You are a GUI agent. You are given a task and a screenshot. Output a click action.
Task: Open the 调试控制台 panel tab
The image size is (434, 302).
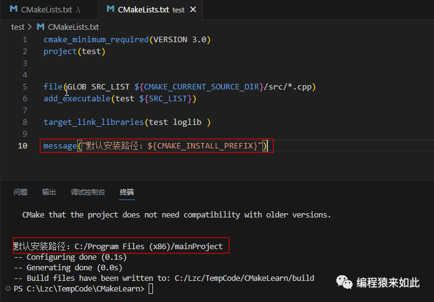pyautogui.click(x=88, y=192)
